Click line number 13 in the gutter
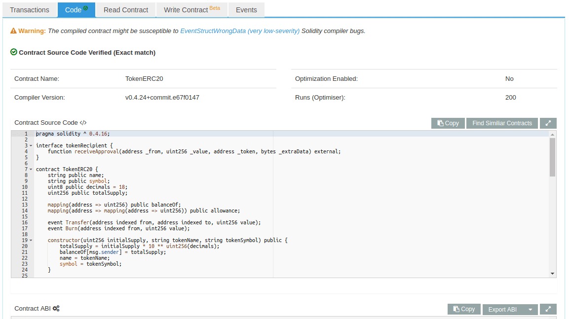This screenshot has height=319, width=570. (25, 205)
